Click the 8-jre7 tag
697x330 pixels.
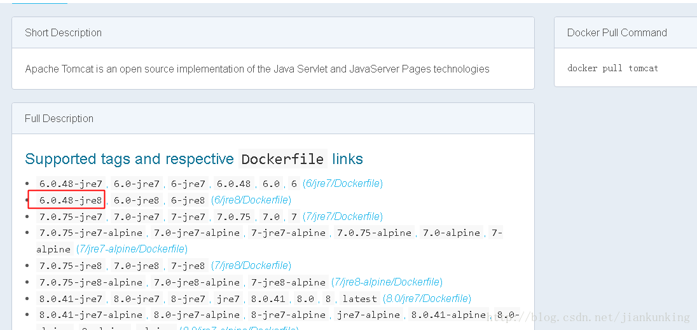[188, 298]
